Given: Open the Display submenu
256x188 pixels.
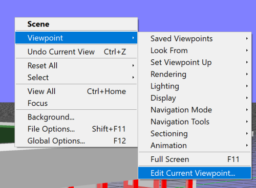Looking at the screenshot, I should [195, 98].
